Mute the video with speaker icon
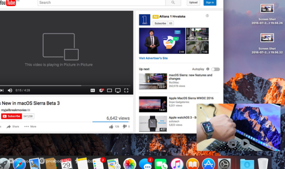 (10, 90)
